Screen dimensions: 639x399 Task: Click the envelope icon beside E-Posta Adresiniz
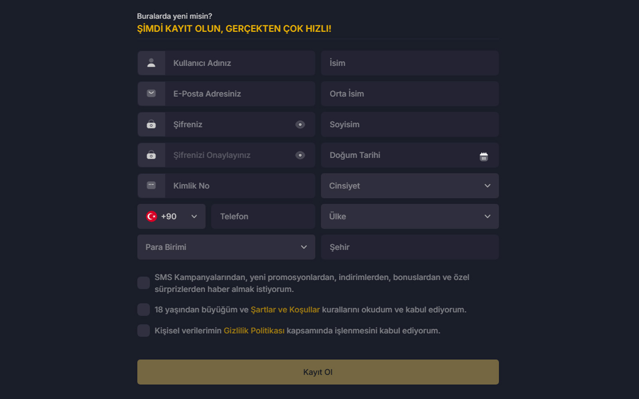151,93
